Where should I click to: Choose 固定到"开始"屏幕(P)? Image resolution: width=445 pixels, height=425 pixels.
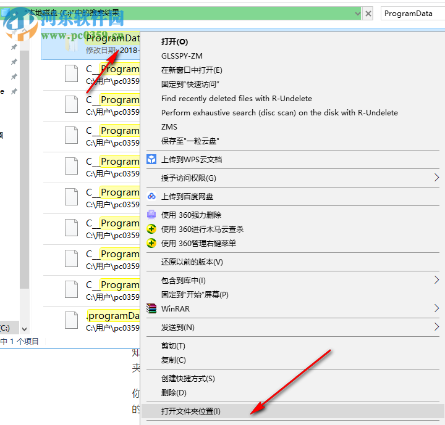[x=195, y=294]
